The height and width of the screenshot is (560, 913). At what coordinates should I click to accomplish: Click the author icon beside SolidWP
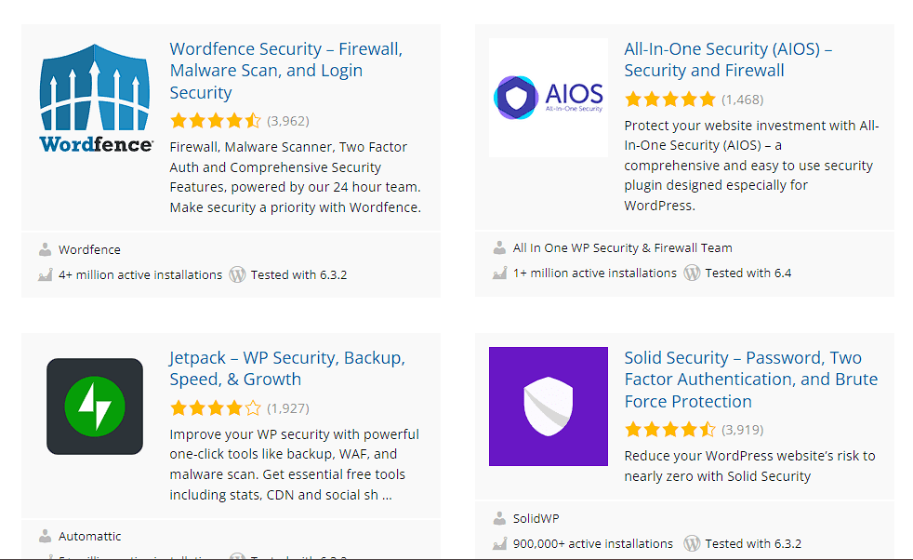(x=499, y=518)
